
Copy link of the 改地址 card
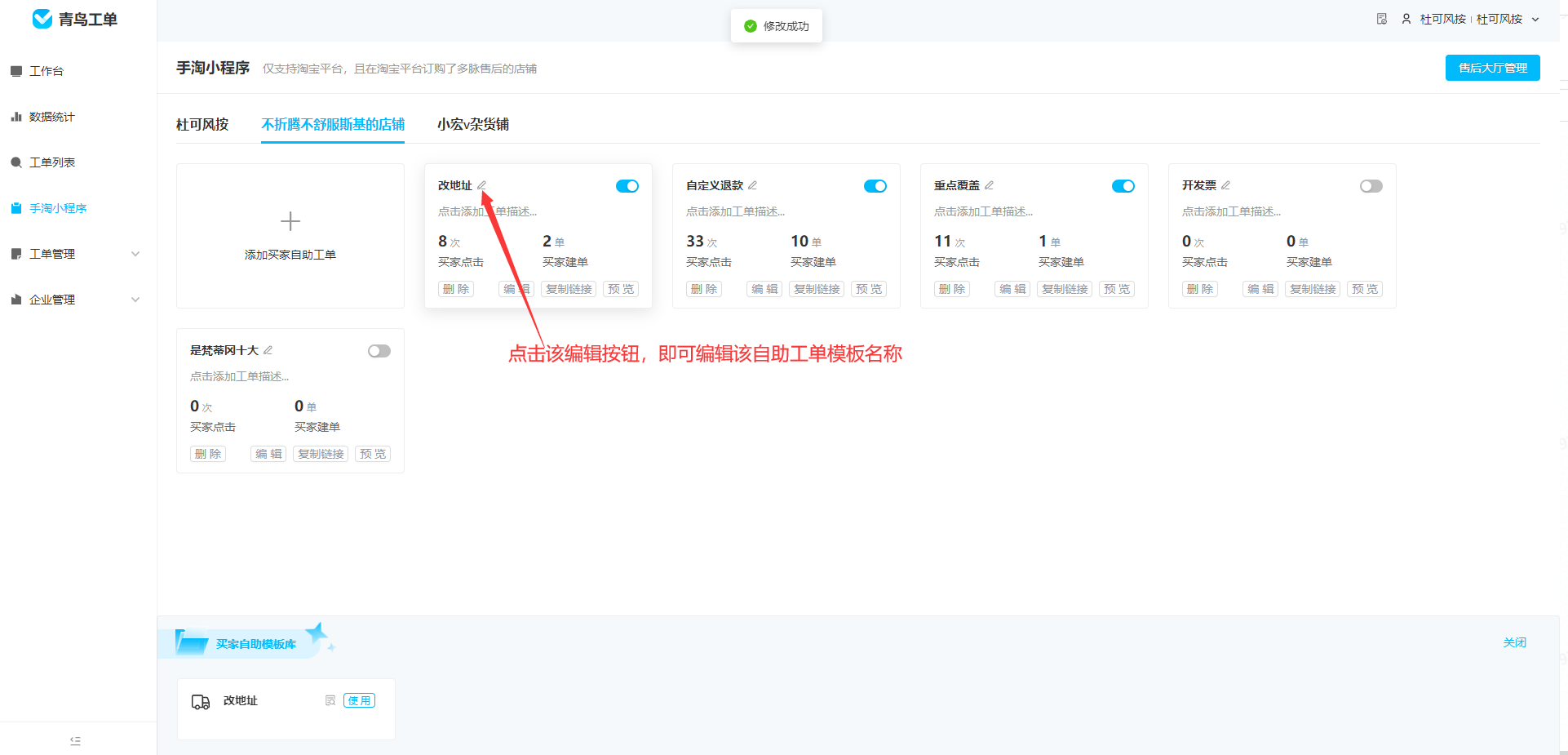pos(569,289)
